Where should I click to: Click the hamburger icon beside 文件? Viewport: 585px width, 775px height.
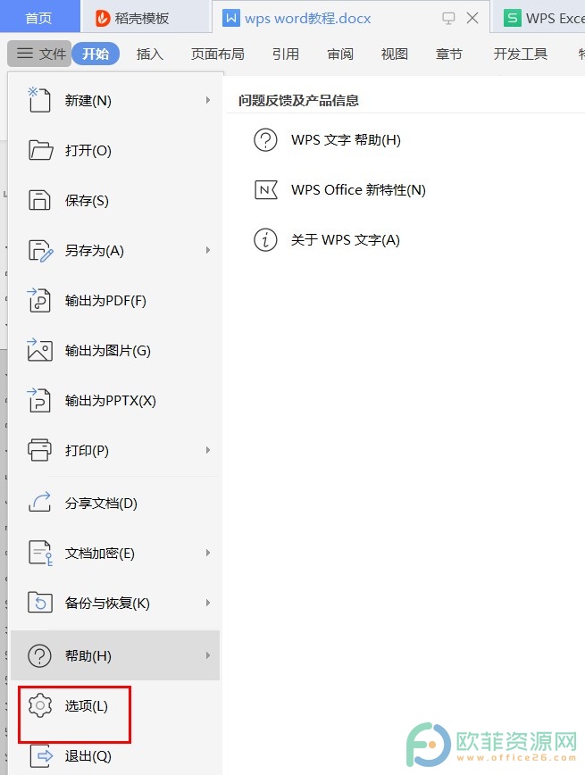[25, 54]
